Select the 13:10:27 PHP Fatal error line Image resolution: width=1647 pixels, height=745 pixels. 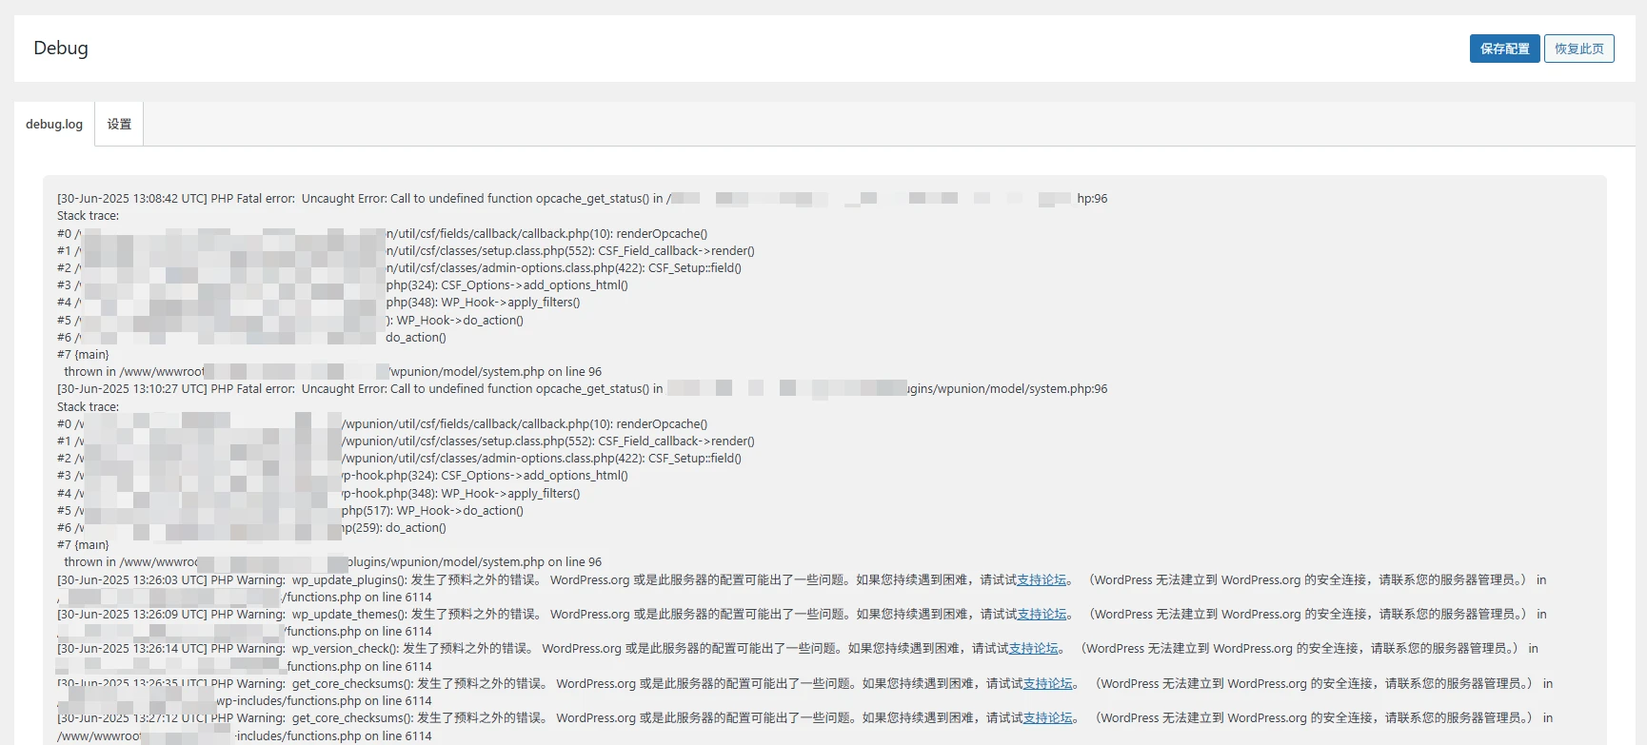362,389
